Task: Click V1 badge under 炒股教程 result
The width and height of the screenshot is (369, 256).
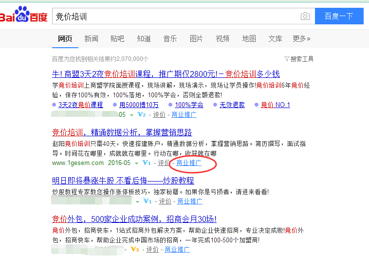Action: pos(148,201)
